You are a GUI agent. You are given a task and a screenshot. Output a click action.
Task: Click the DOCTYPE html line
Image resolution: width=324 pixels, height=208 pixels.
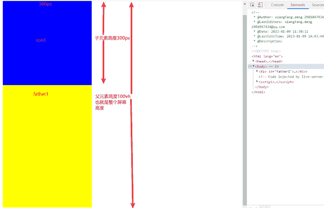(x=266, y=51)
